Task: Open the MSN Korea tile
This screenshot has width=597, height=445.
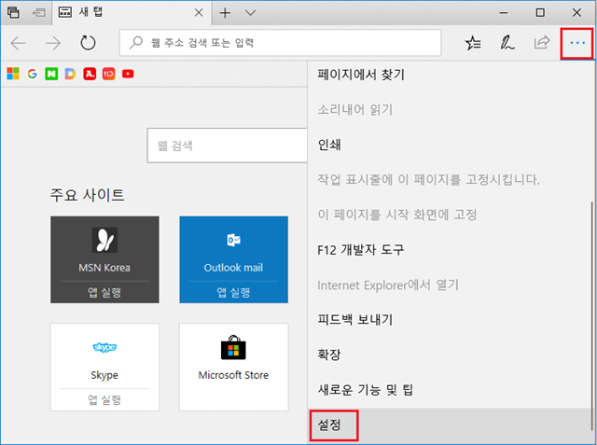Action: [x=104, y=248]
